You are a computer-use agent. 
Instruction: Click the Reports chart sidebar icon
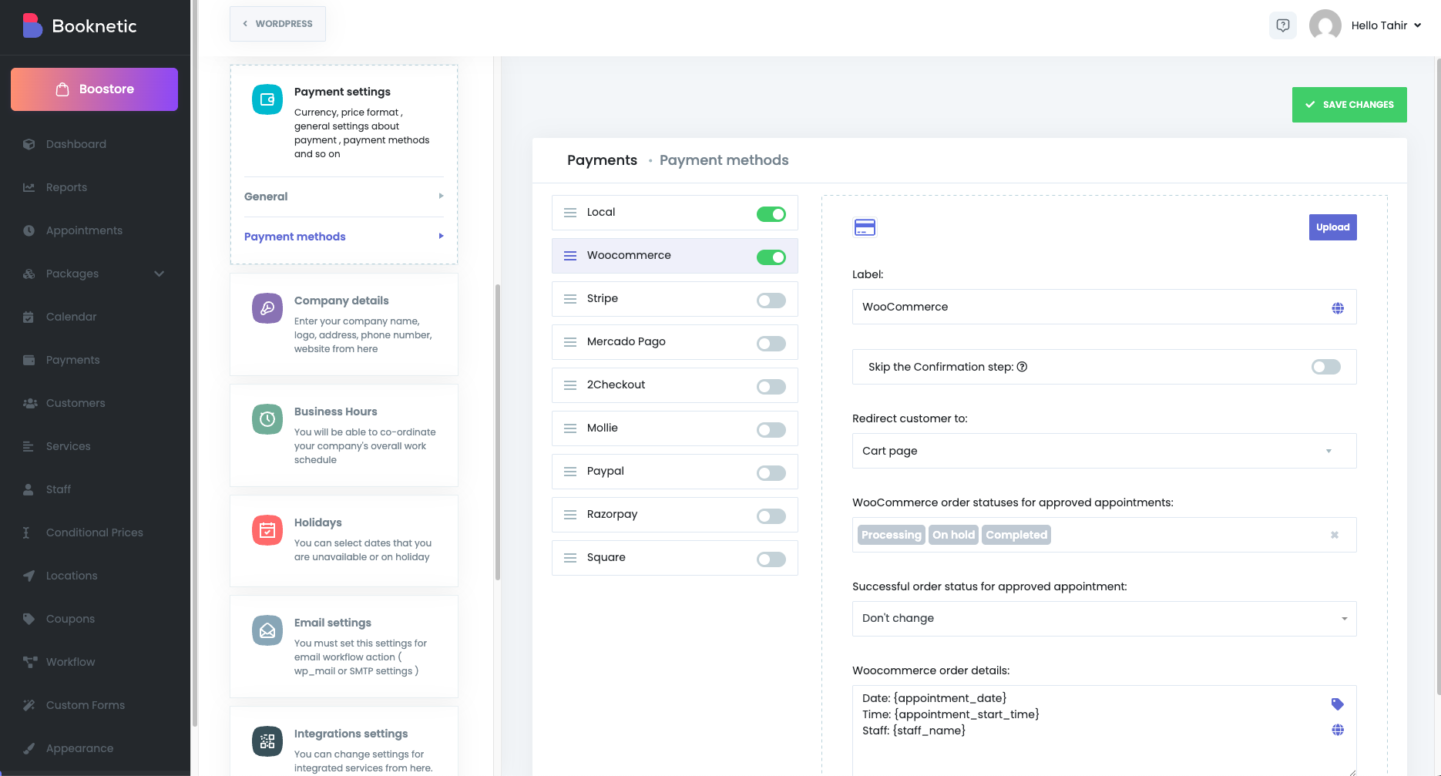click(x=29, y=187)
